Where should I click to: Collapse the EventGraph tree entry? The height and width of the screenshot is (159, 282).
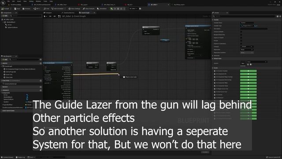click(2, 66)
